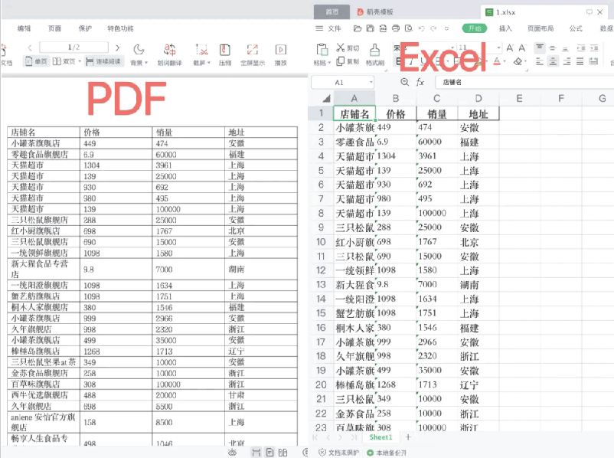The image size is (614, 458).
Task: Export to PDF icon in Excel quick toolbar
Action: point(383,28)
